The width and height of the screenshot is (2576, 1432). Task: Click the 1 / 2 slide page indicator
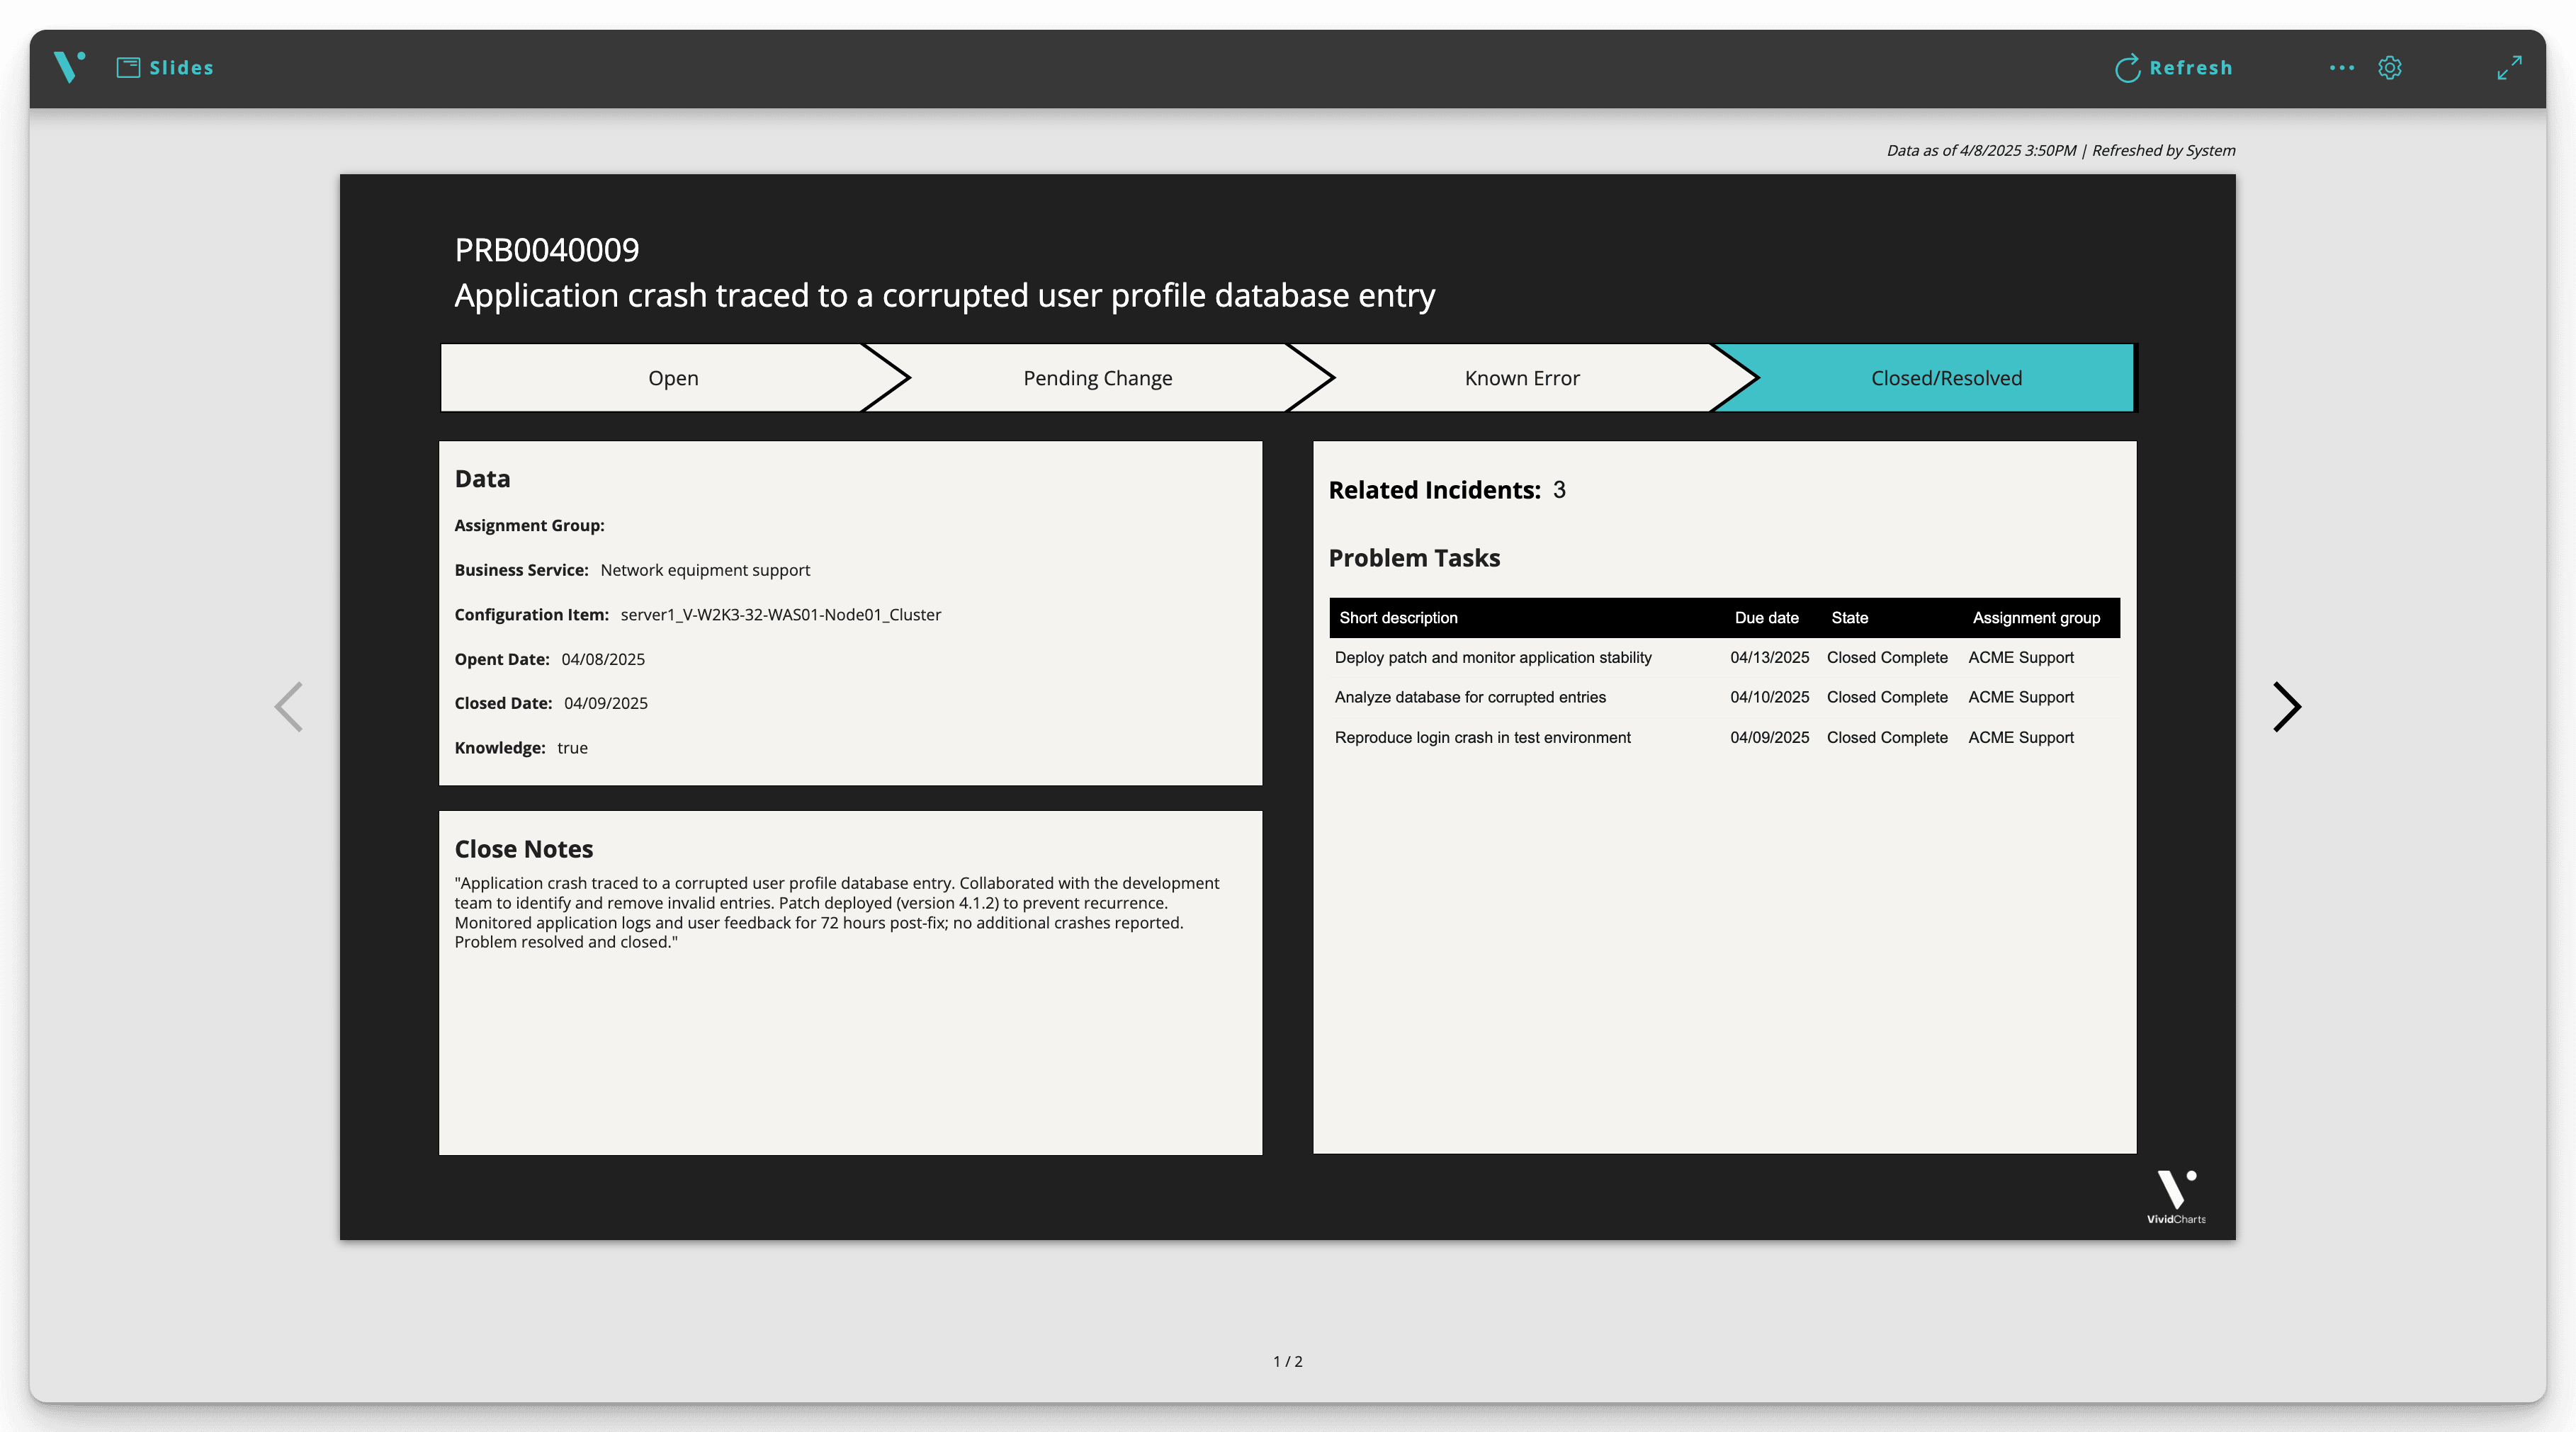pos(1288,1361)
